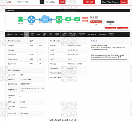Open the Check Voice tab
This screenshot has width=132, height=121.
point(51,34)
